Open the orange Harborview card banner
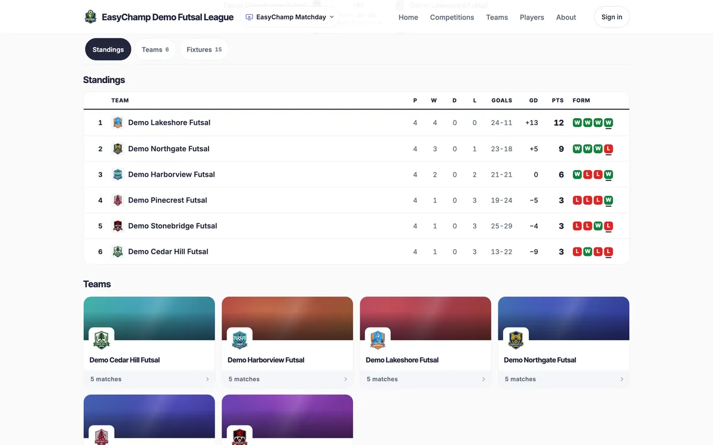 click(288, 319)
